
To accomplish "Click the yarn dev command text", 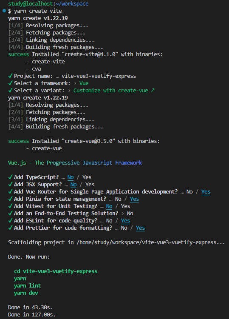I will tap(26, 293).
